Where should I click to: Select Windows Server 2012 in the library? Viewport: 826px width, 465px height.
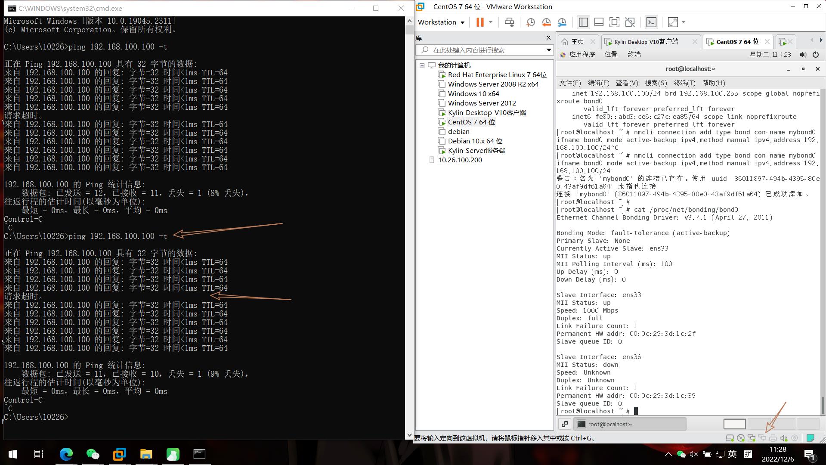pos(476,103)
